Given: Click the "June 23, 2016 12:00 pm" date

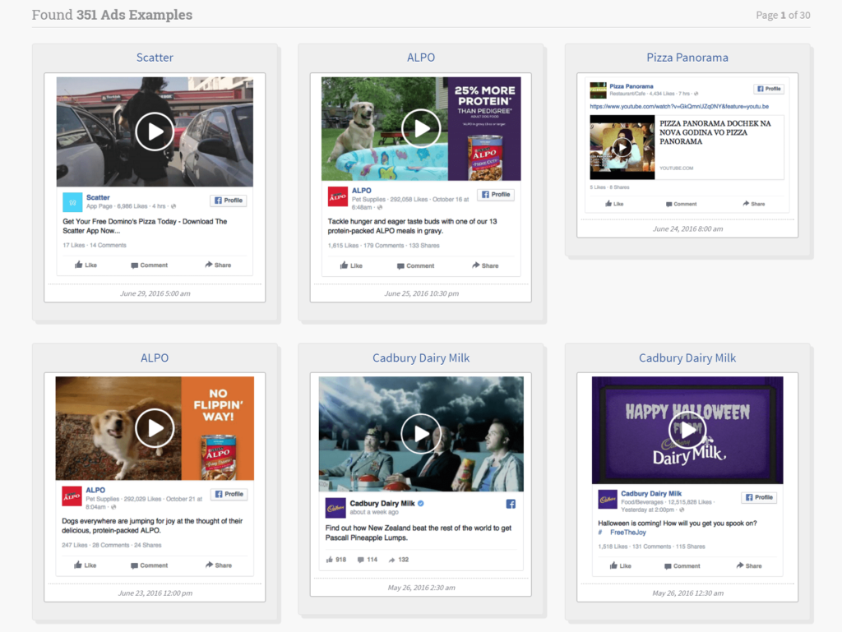Looking at the screenshot, I should pyautogui.click(x=155, y=593).
